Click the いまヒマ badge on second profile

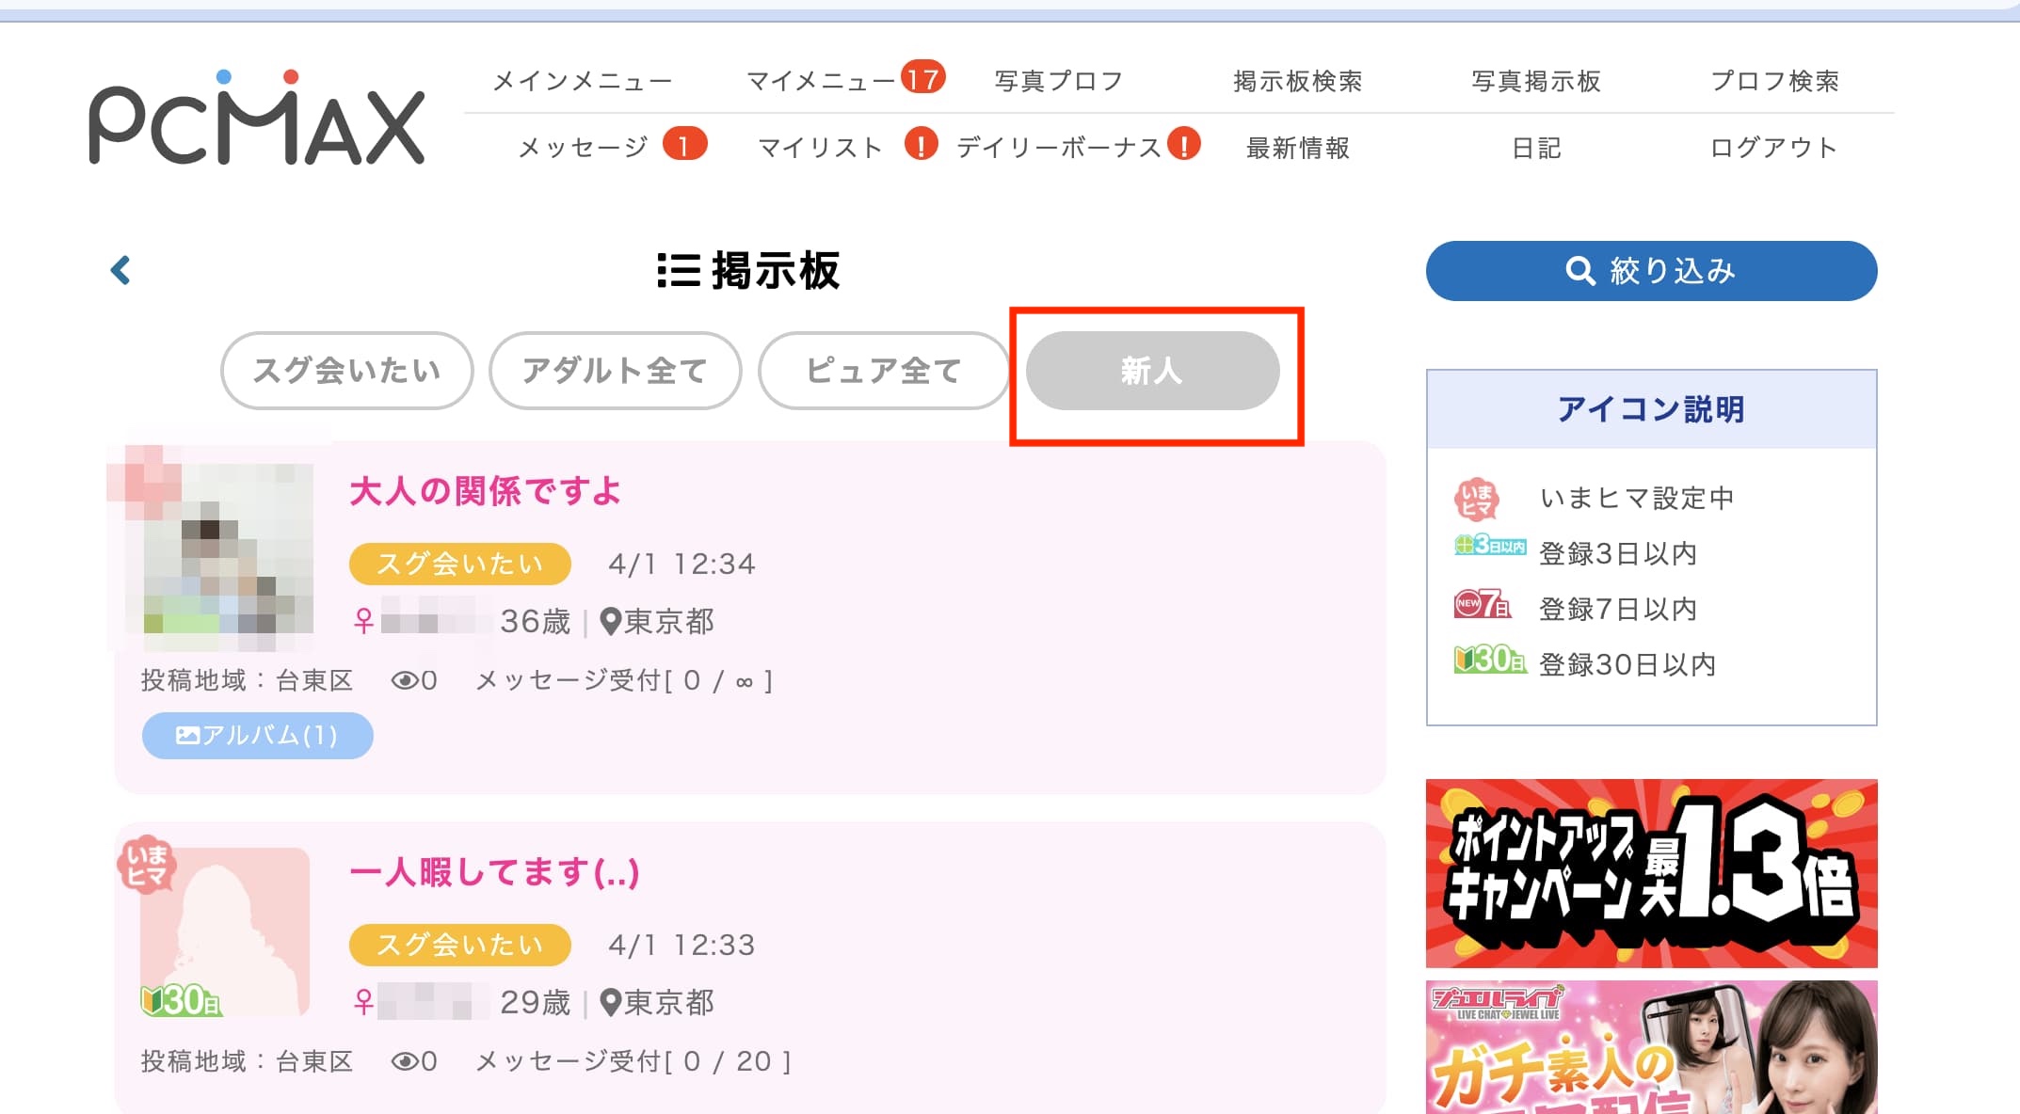tap(147, 864)
